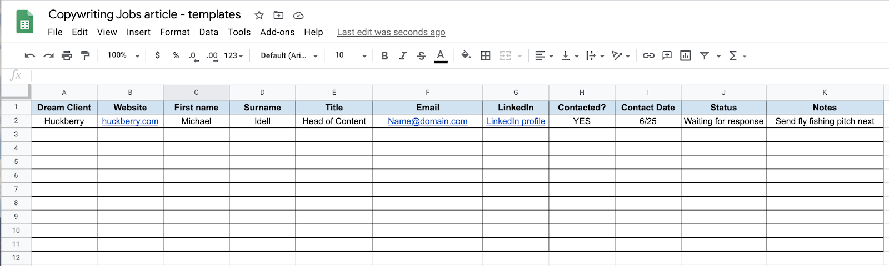Star this spreadsheet document
Image resolution: width=889 pixels, height=266 pixels.
click(x=259, y=15)
